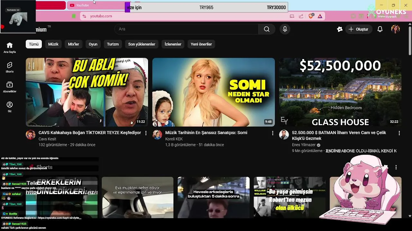Select Yeni öneriler filter chip

pos(201,44)
